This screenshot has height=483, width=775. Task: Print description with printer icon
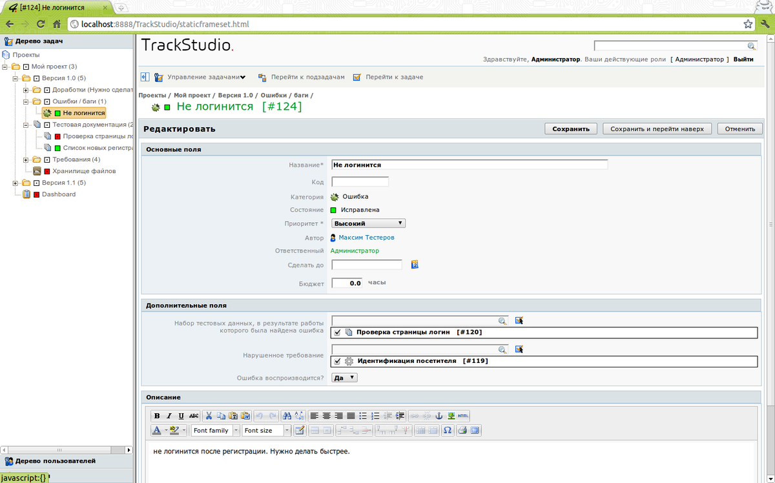(x=462, y=431)
